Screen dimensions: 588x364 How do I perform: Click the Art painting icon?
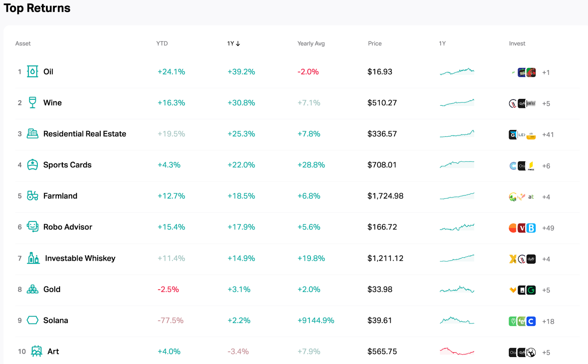[x=36, y=351]
